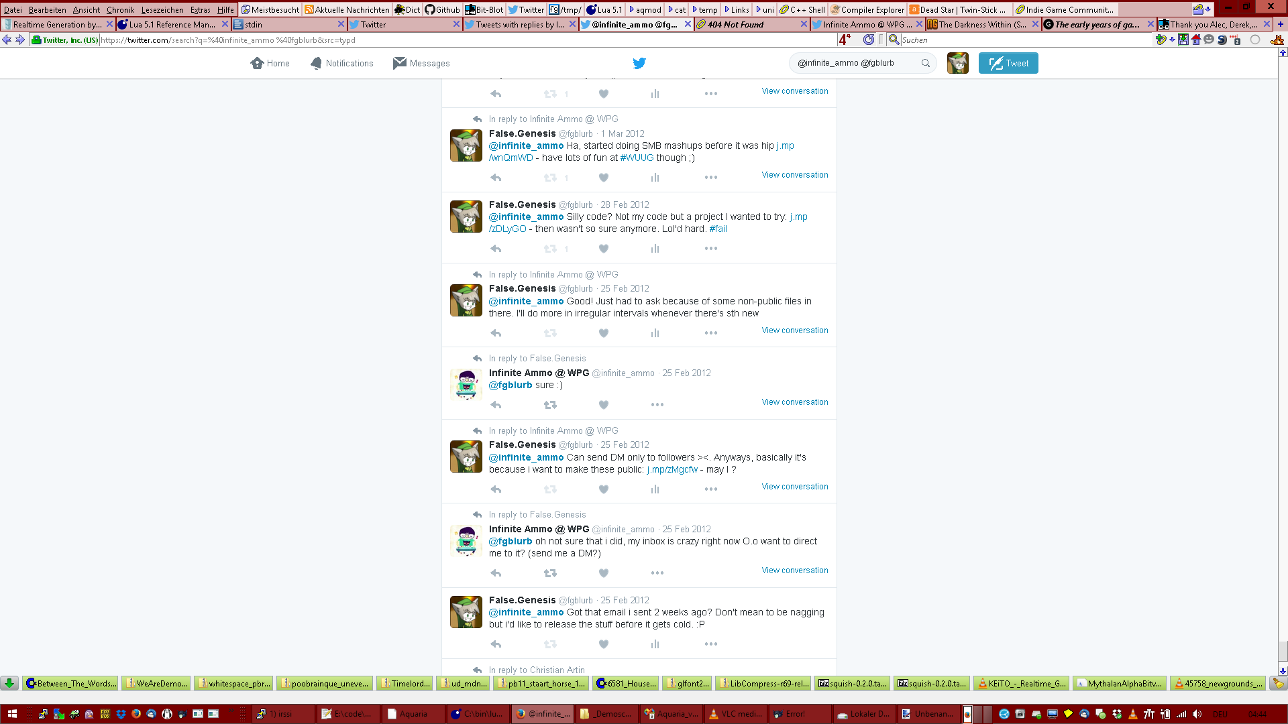The width and height of the screenshot is (1288, 724).
Task: Open more options on 'Good! Just had to ask' tweet
Action: [711, 333]
